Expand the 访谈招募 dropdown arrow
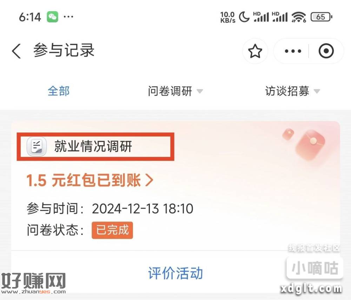The width and height of the screenshot is (351, 300). tap(317, 91)
